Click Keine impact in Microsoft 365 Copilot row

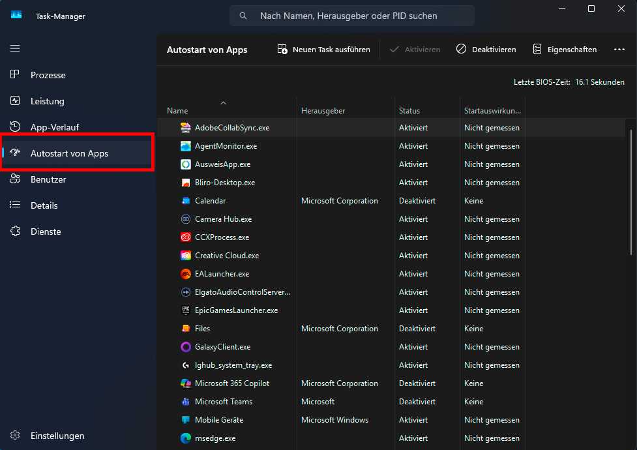(474, 383)
